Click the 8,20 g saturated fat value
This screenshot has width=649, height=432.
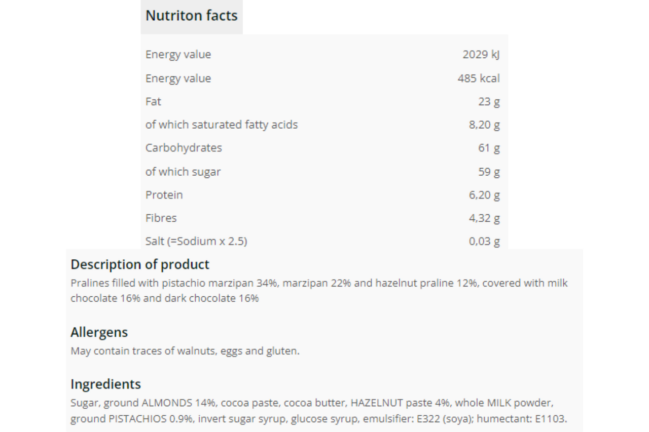(484, 125)
